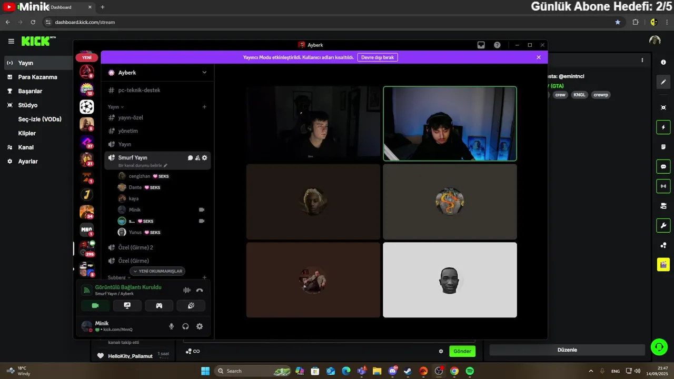Select the light gray avatar video tile
674x379 pixels.
450,280
